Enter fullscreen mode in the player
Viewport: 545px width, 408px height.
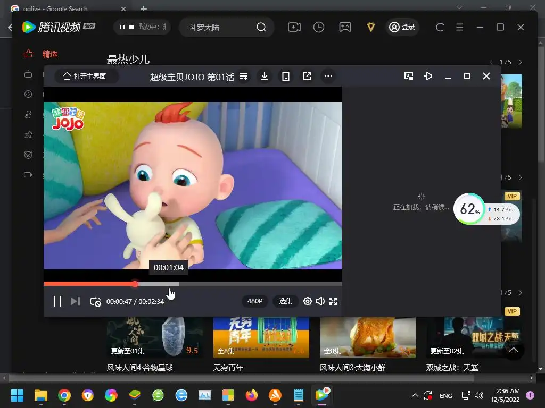[333, 301]
